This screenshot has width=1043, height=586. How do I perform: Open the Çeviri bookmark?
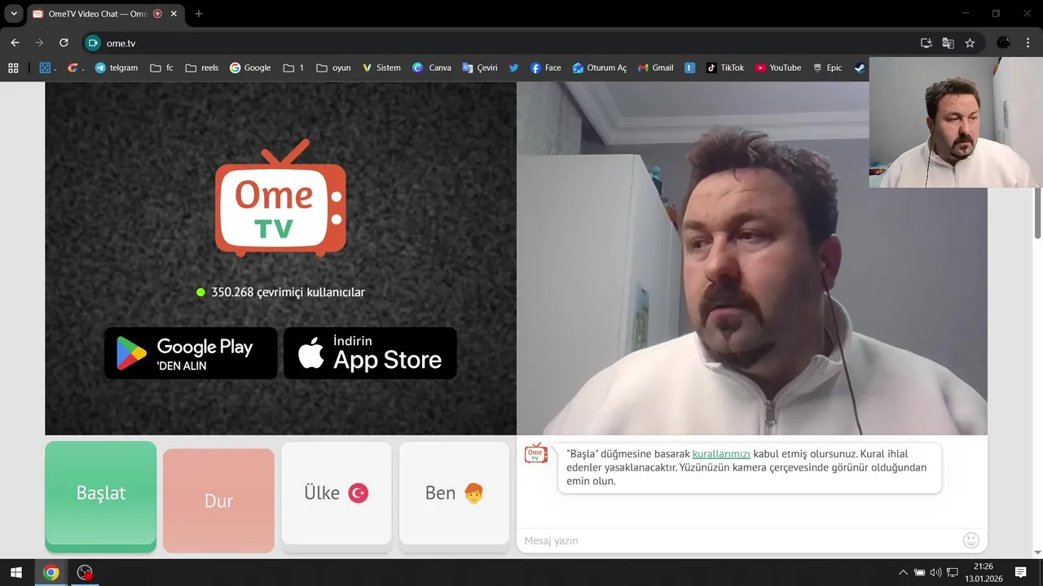[480, 68]
